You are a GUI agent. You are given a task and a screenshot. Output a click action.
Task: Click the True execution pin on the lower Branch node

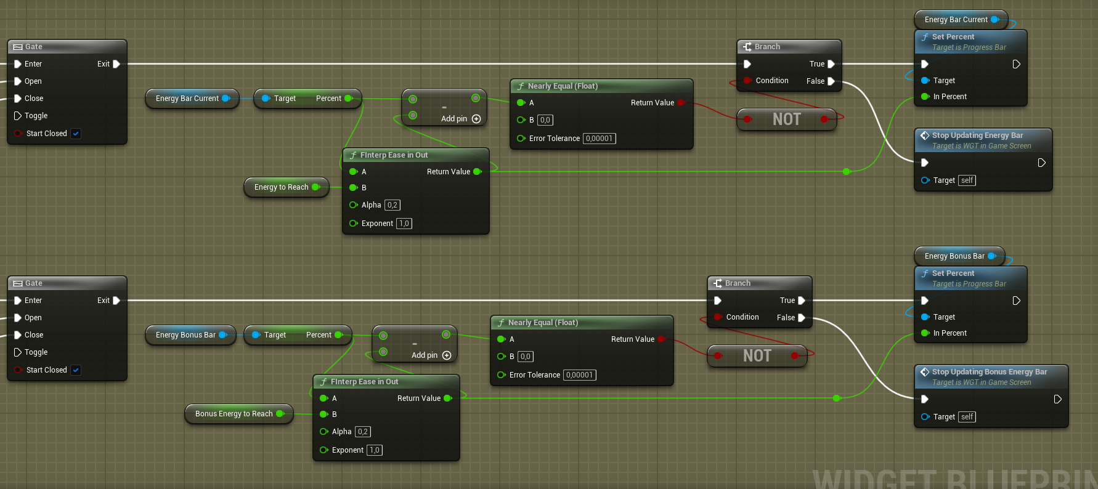[x=802, y=301]
